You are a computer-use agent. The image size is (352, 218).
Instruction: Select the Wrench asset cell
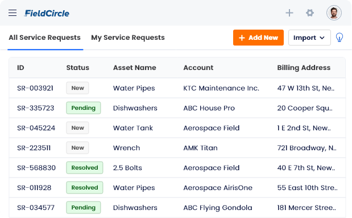coord(127,148)
